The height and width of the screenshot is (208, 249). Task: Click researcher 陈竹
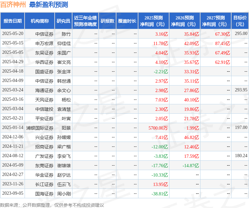[66, 34]
